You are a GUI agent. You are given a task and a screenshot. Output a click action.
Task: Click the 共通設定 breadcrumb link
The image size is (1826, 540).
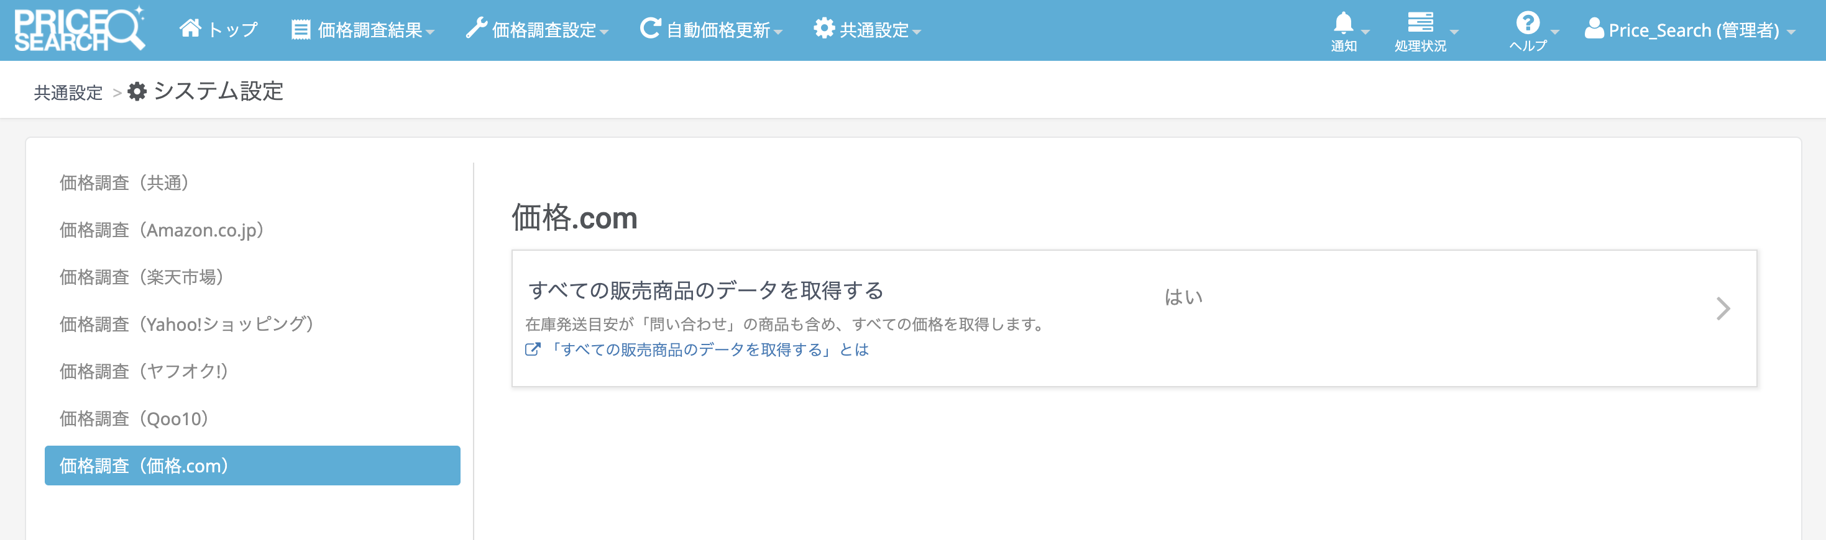pyautogui.click(x=68, y=92)
